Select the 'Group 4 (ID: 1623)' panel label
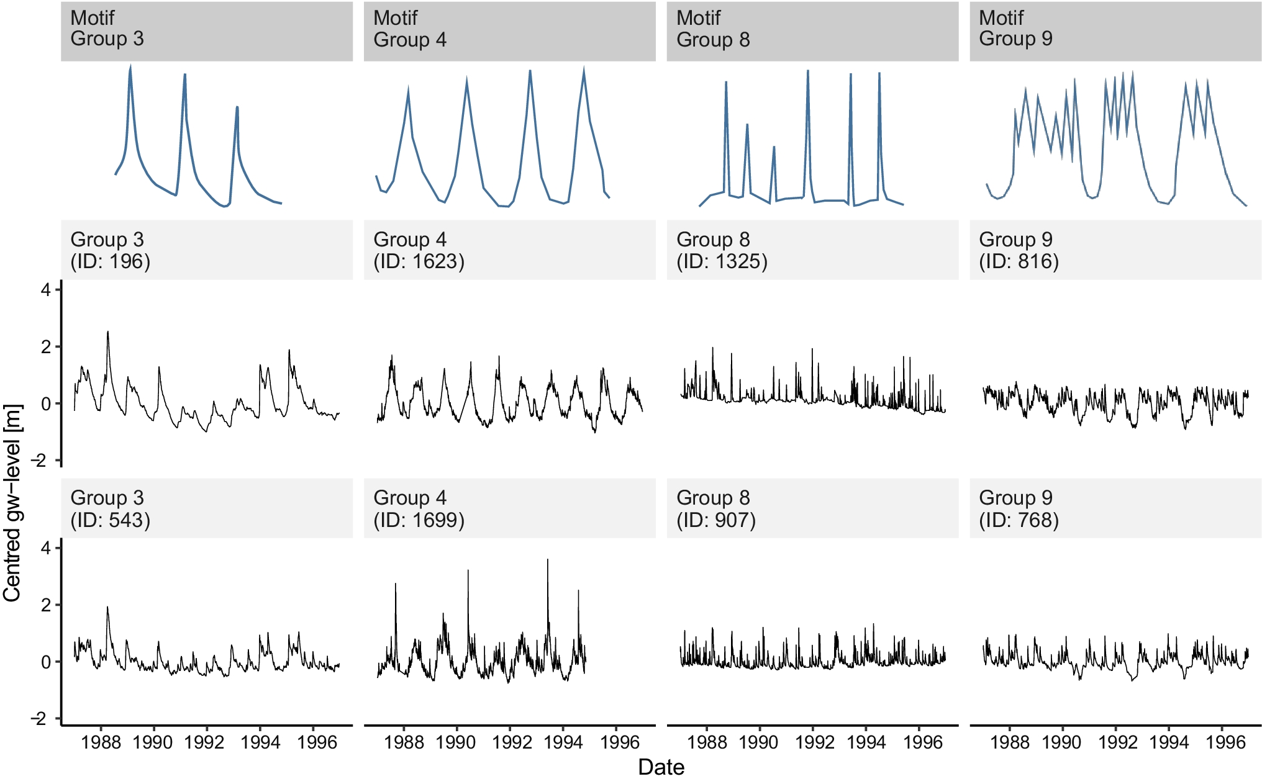The width and height of the screenshot is (1262, 779). point(510,250)
